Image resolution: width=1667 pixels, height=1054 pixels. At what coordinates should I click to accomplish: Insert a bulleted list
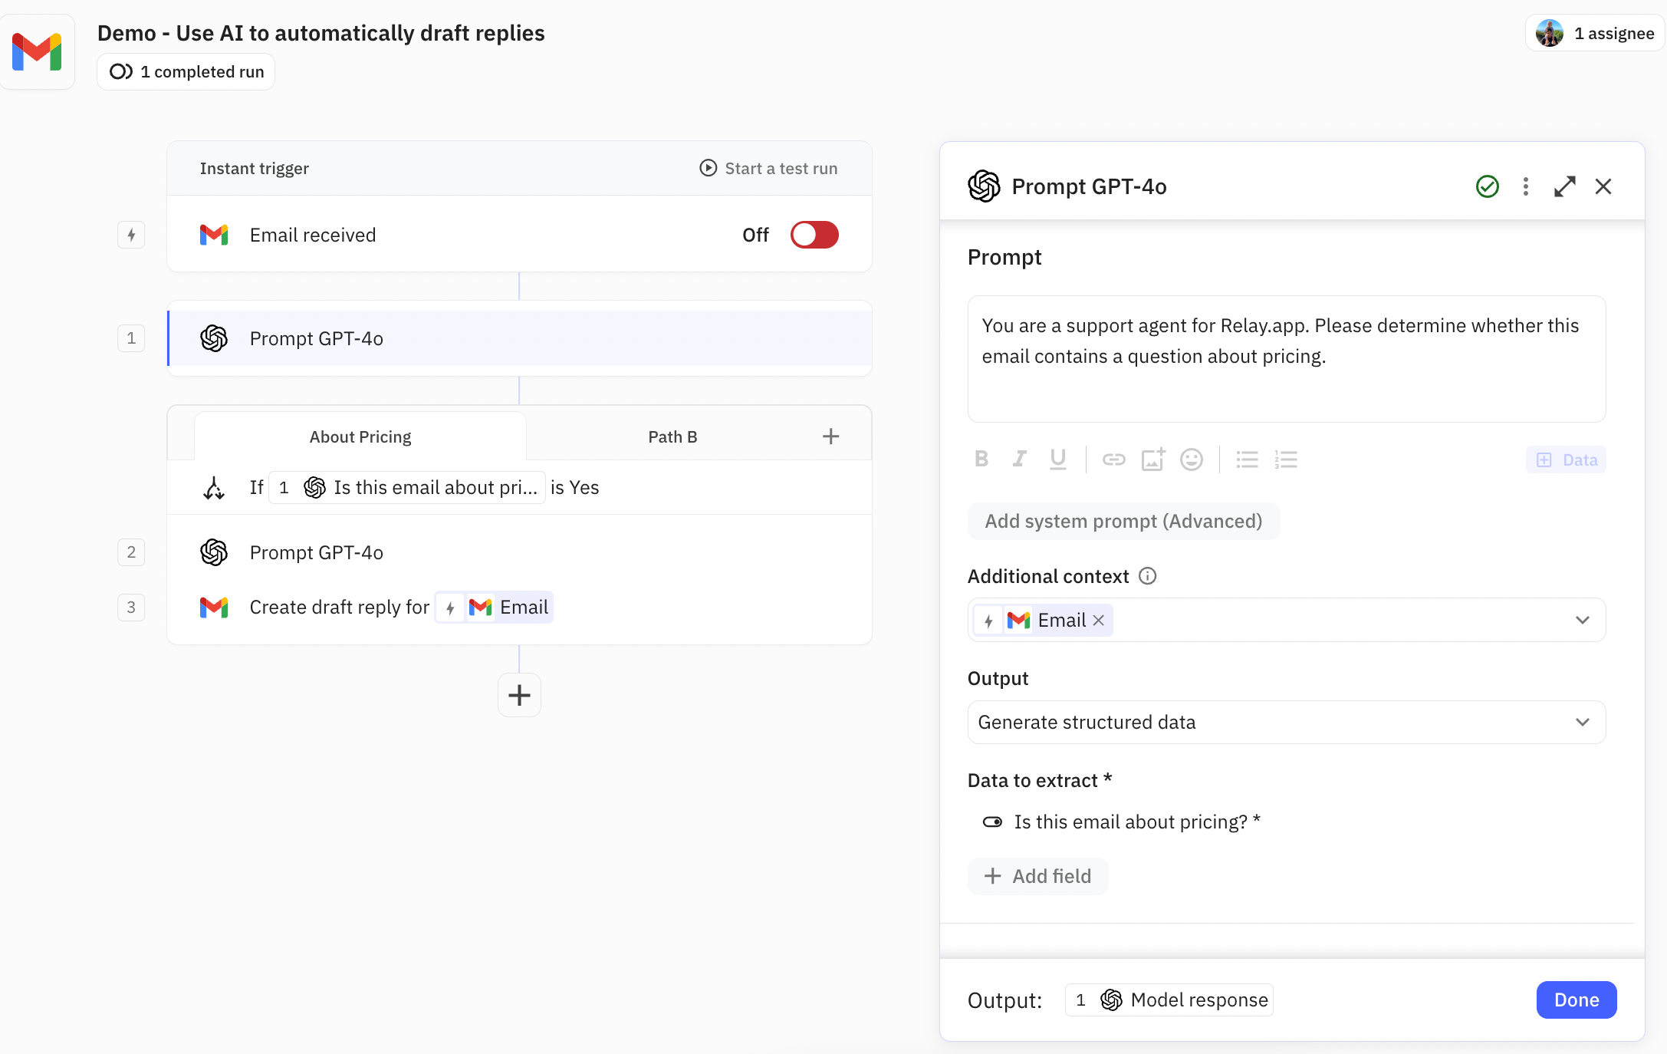(1248, 459)
